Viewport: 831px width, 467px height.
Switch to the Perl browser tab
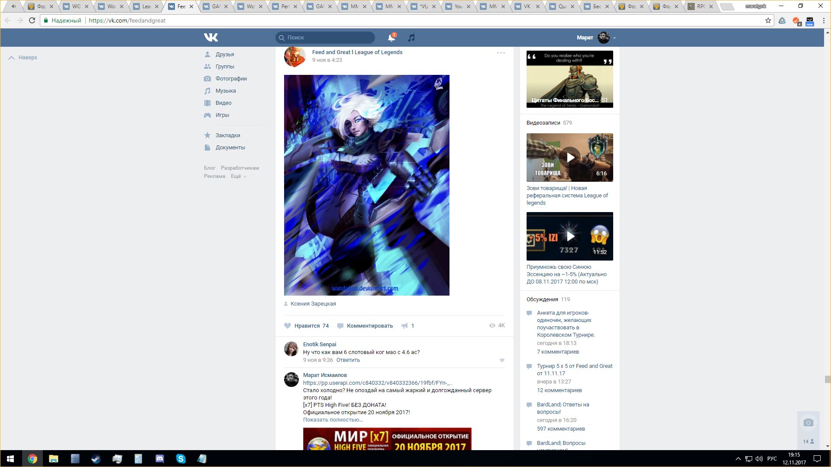click(x=285, y=6)
